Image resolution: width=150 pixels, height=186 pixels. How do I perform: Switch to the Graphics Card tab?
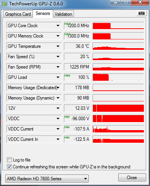(x=18, y=14)
